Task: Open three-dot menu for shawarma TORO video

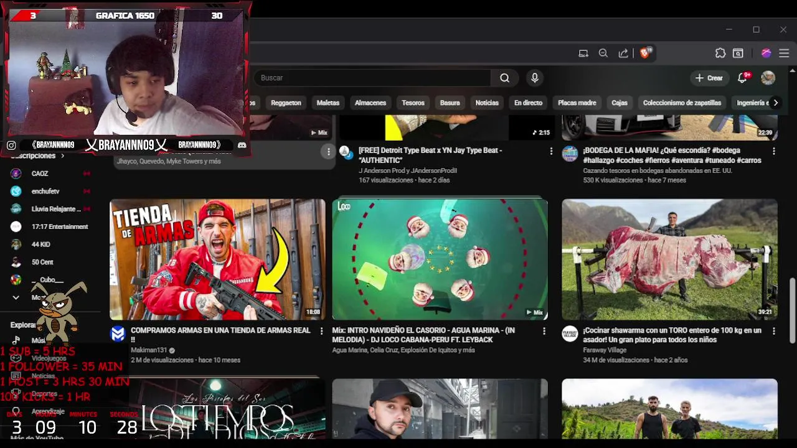Action: click(x=774, y=331)
